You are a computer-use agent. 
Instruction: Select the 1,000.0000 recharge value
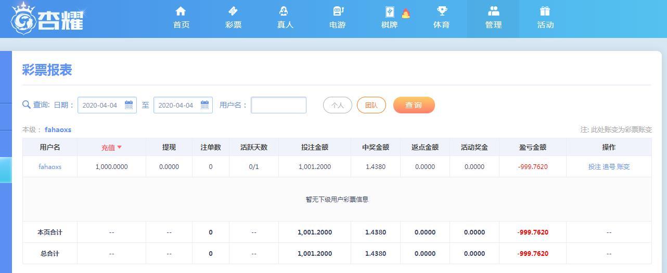pyautogui.click(x=111, y=167)
